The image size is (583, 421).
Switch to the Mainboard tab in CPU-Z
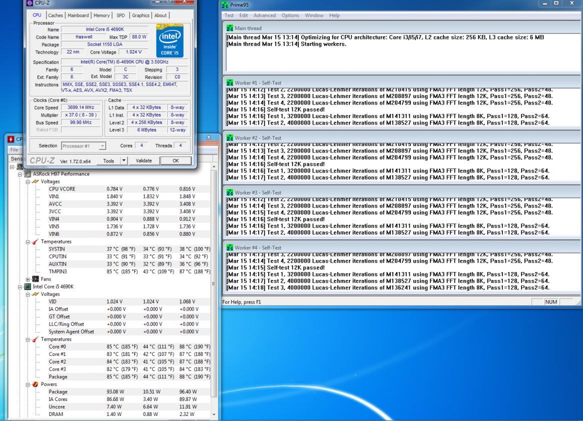click(78, 15)
